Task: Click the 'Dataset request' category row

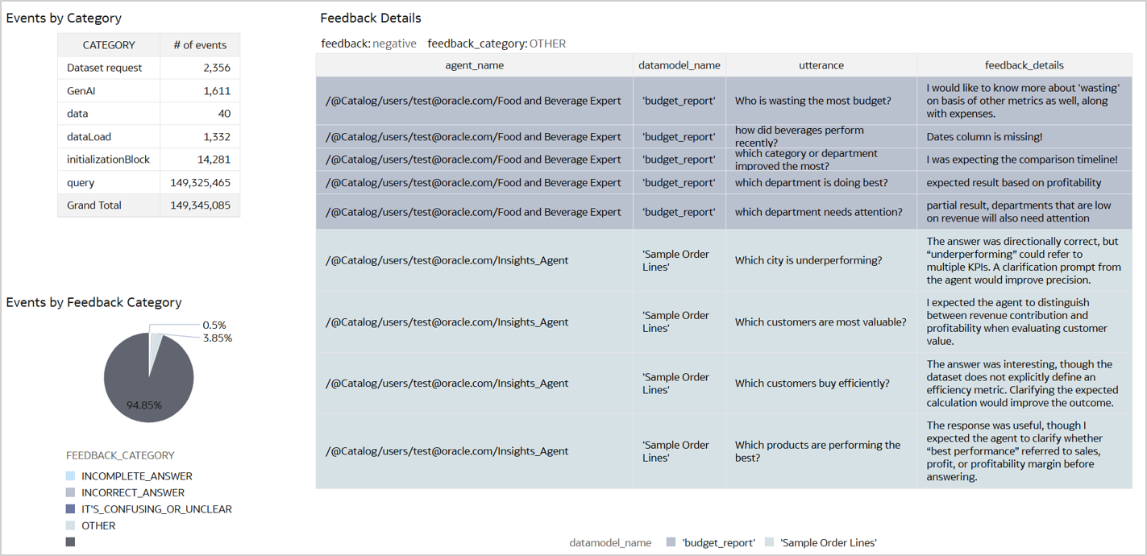Action: pos(149,68)
